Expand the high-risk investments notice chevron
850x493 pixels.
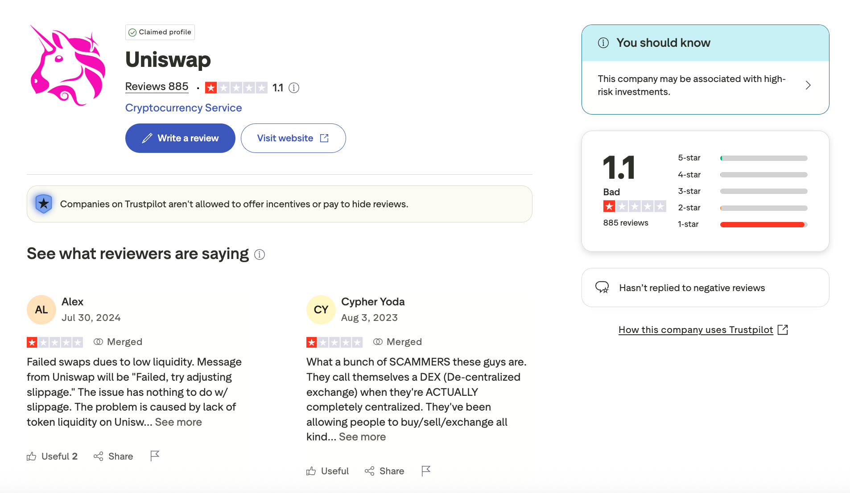tap(808, 85)
